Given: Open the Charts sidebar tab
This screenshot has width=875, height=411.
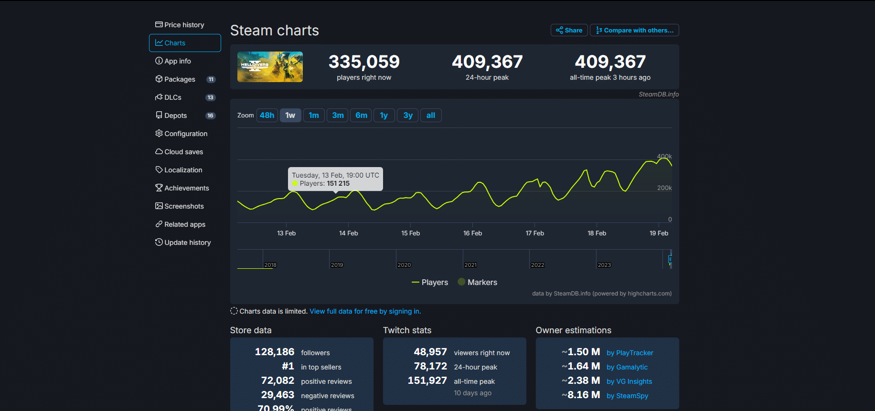Looking at the screenshot, I should tap(185, 43).
